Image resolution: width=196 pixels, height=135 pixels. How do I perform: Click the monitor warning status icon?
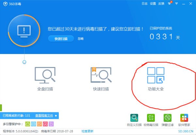[x=24, y=31]
